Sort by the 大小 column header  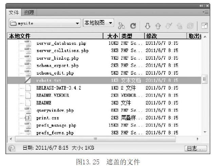112,36
